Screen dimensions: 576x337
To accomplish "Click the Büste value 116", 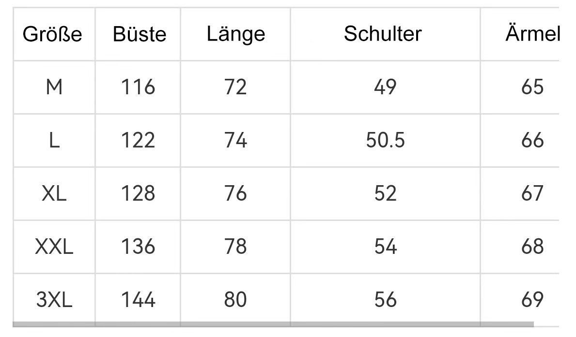I will click(x=138, y=88).
